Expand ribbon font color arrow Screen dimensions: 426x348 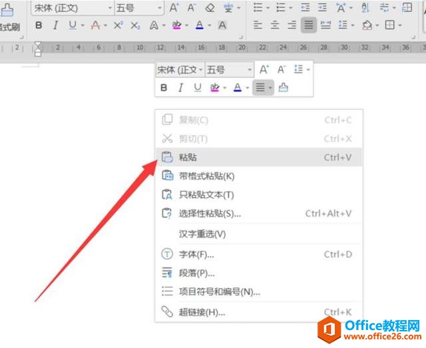coord(210,25)
